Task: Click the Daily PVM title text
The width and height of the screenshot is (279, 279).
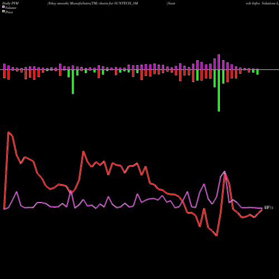Action: coord(11,3)
